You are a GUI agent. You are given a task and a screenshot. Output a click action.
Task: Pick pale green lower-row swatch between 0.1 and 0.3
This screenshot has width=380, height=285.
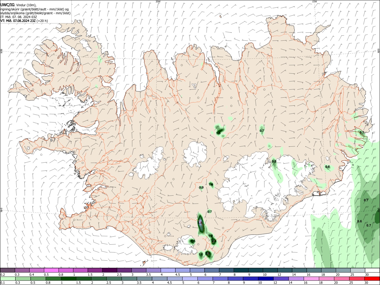pos(7,279)
